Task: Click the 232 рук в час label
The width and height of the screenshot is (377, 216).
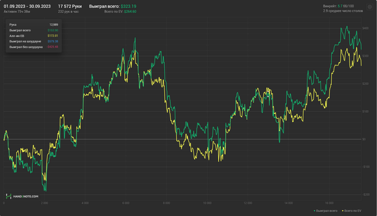Action: pos(68,11)
